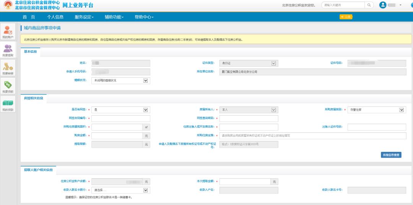Click 网签查询密码 input field
Image resolution: width=413 pixels, height=205 pixels.
[x=249, y=119]
